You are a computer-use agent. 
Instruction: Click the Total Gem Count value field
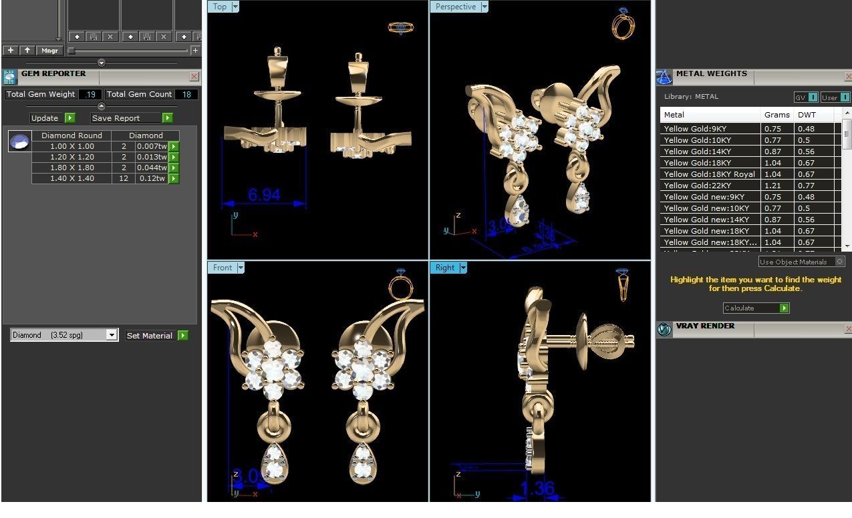[186, 94]
